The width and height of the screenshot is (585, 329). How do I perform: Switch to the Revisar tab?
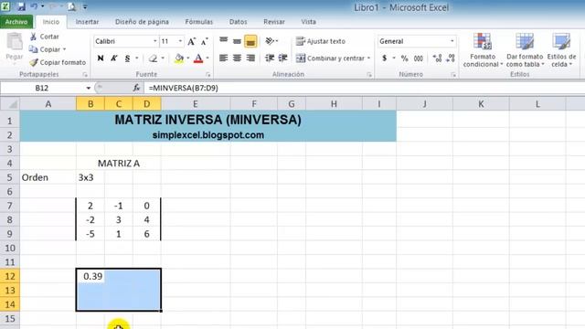(274, 22)
